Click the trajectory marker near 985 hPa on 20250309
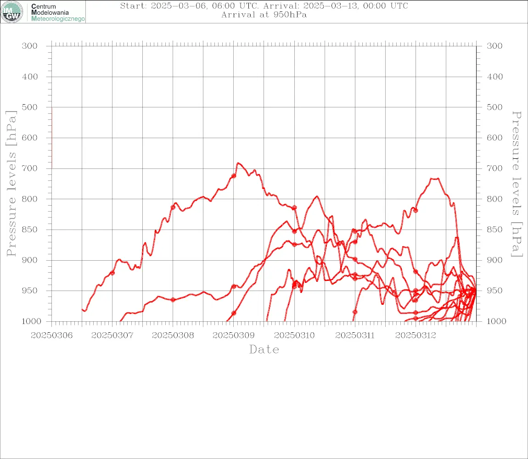Image resolution: width=528 pixels, height=459 pixels. 234,313
